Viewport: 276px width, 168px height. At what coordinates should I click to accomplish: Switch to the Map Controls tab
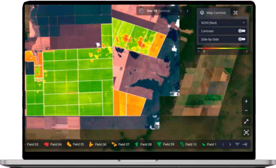tap(213, 13)
